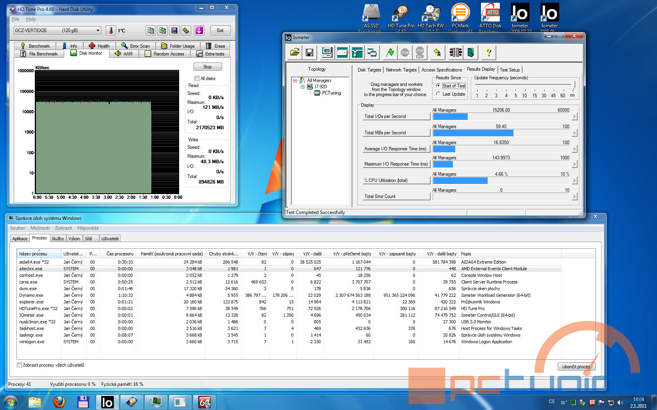Open the Random Access tab
This screenshot has width=657, height=410.
(x=164, y=54)
